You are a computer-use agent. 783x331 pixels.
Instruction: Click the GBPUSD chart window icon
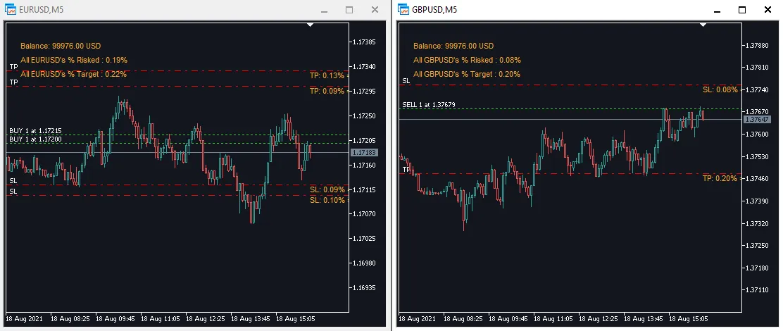click(x=403, y=10)
